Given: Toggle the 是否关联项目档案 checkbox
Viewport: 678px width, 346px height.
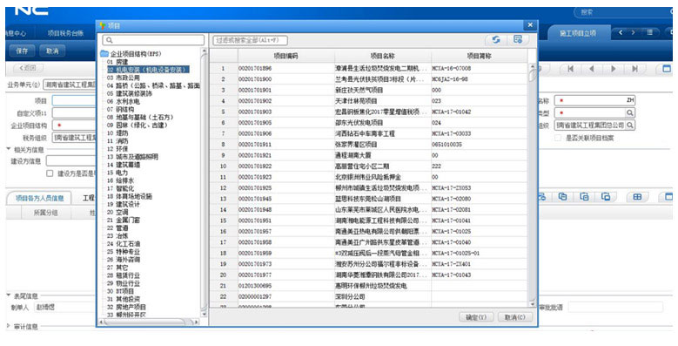Looking at the screenshot, I should 558,139.
